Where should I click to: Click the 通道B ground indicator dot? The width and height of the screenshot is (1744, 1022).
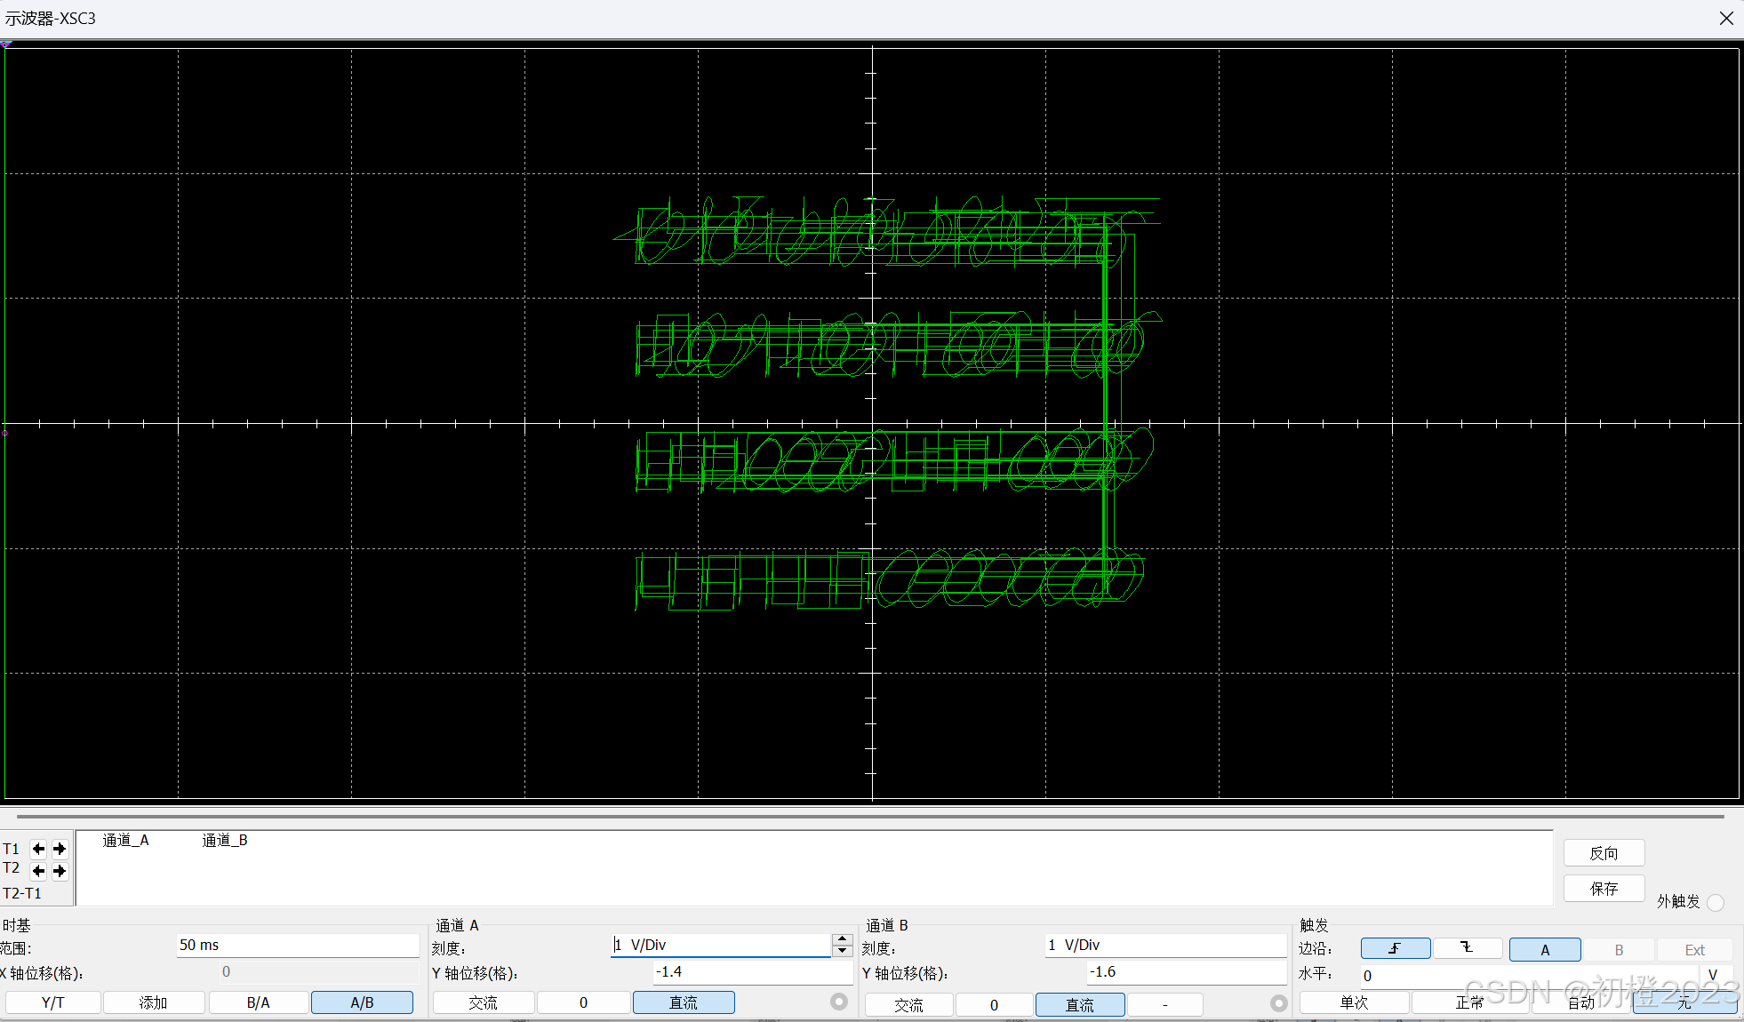[1278, 1002]
